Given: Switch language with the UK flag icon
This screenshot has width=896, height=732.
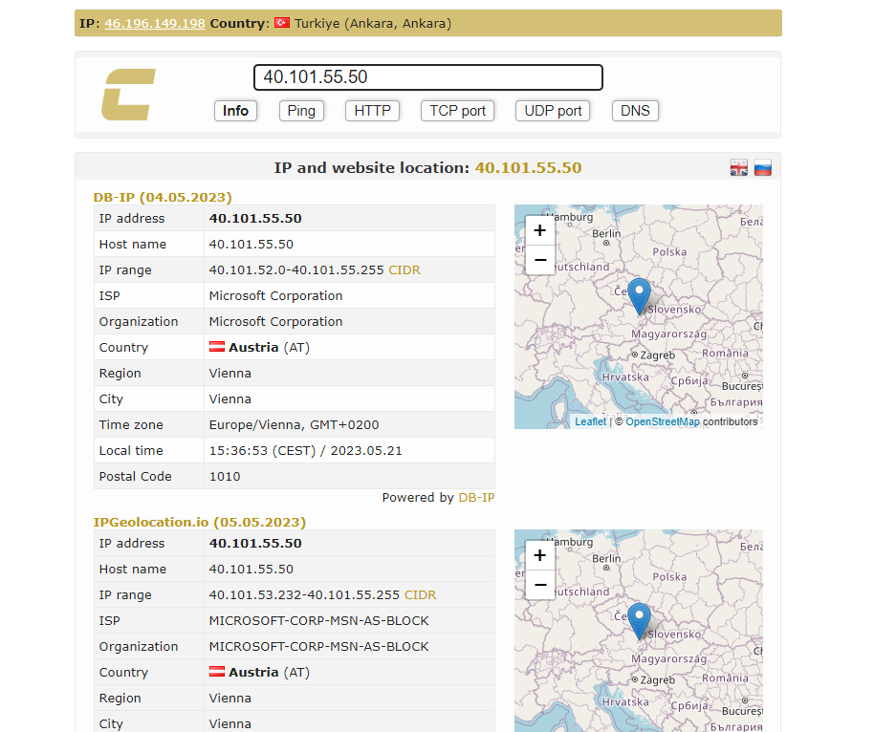Looking at the screenshot, I should pyautogui.click(x=739, y=168).
